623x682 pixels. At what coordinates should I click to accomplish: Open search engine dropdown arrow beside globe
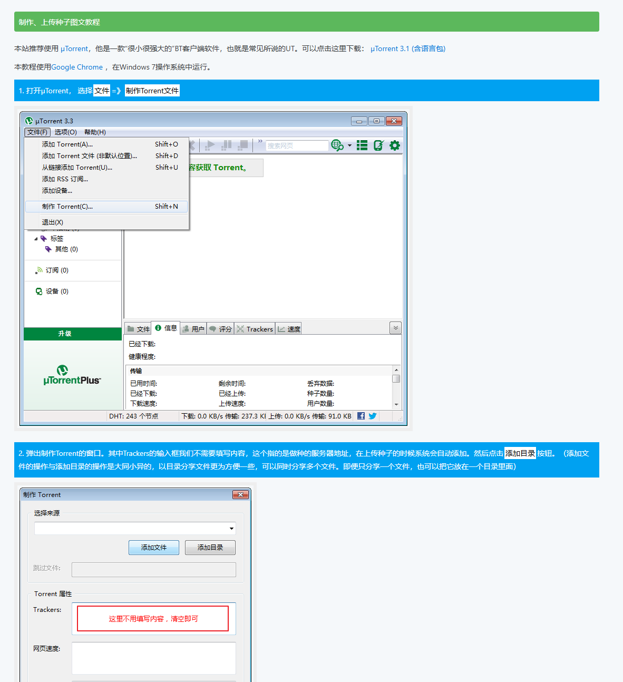tap(349, 145)
